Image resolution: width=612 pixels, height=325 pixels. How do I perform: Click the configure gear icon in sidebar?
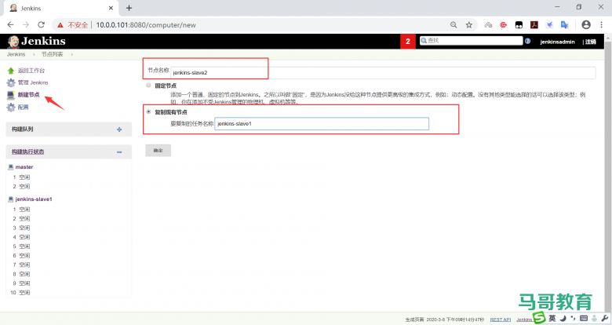pos(11,107)
